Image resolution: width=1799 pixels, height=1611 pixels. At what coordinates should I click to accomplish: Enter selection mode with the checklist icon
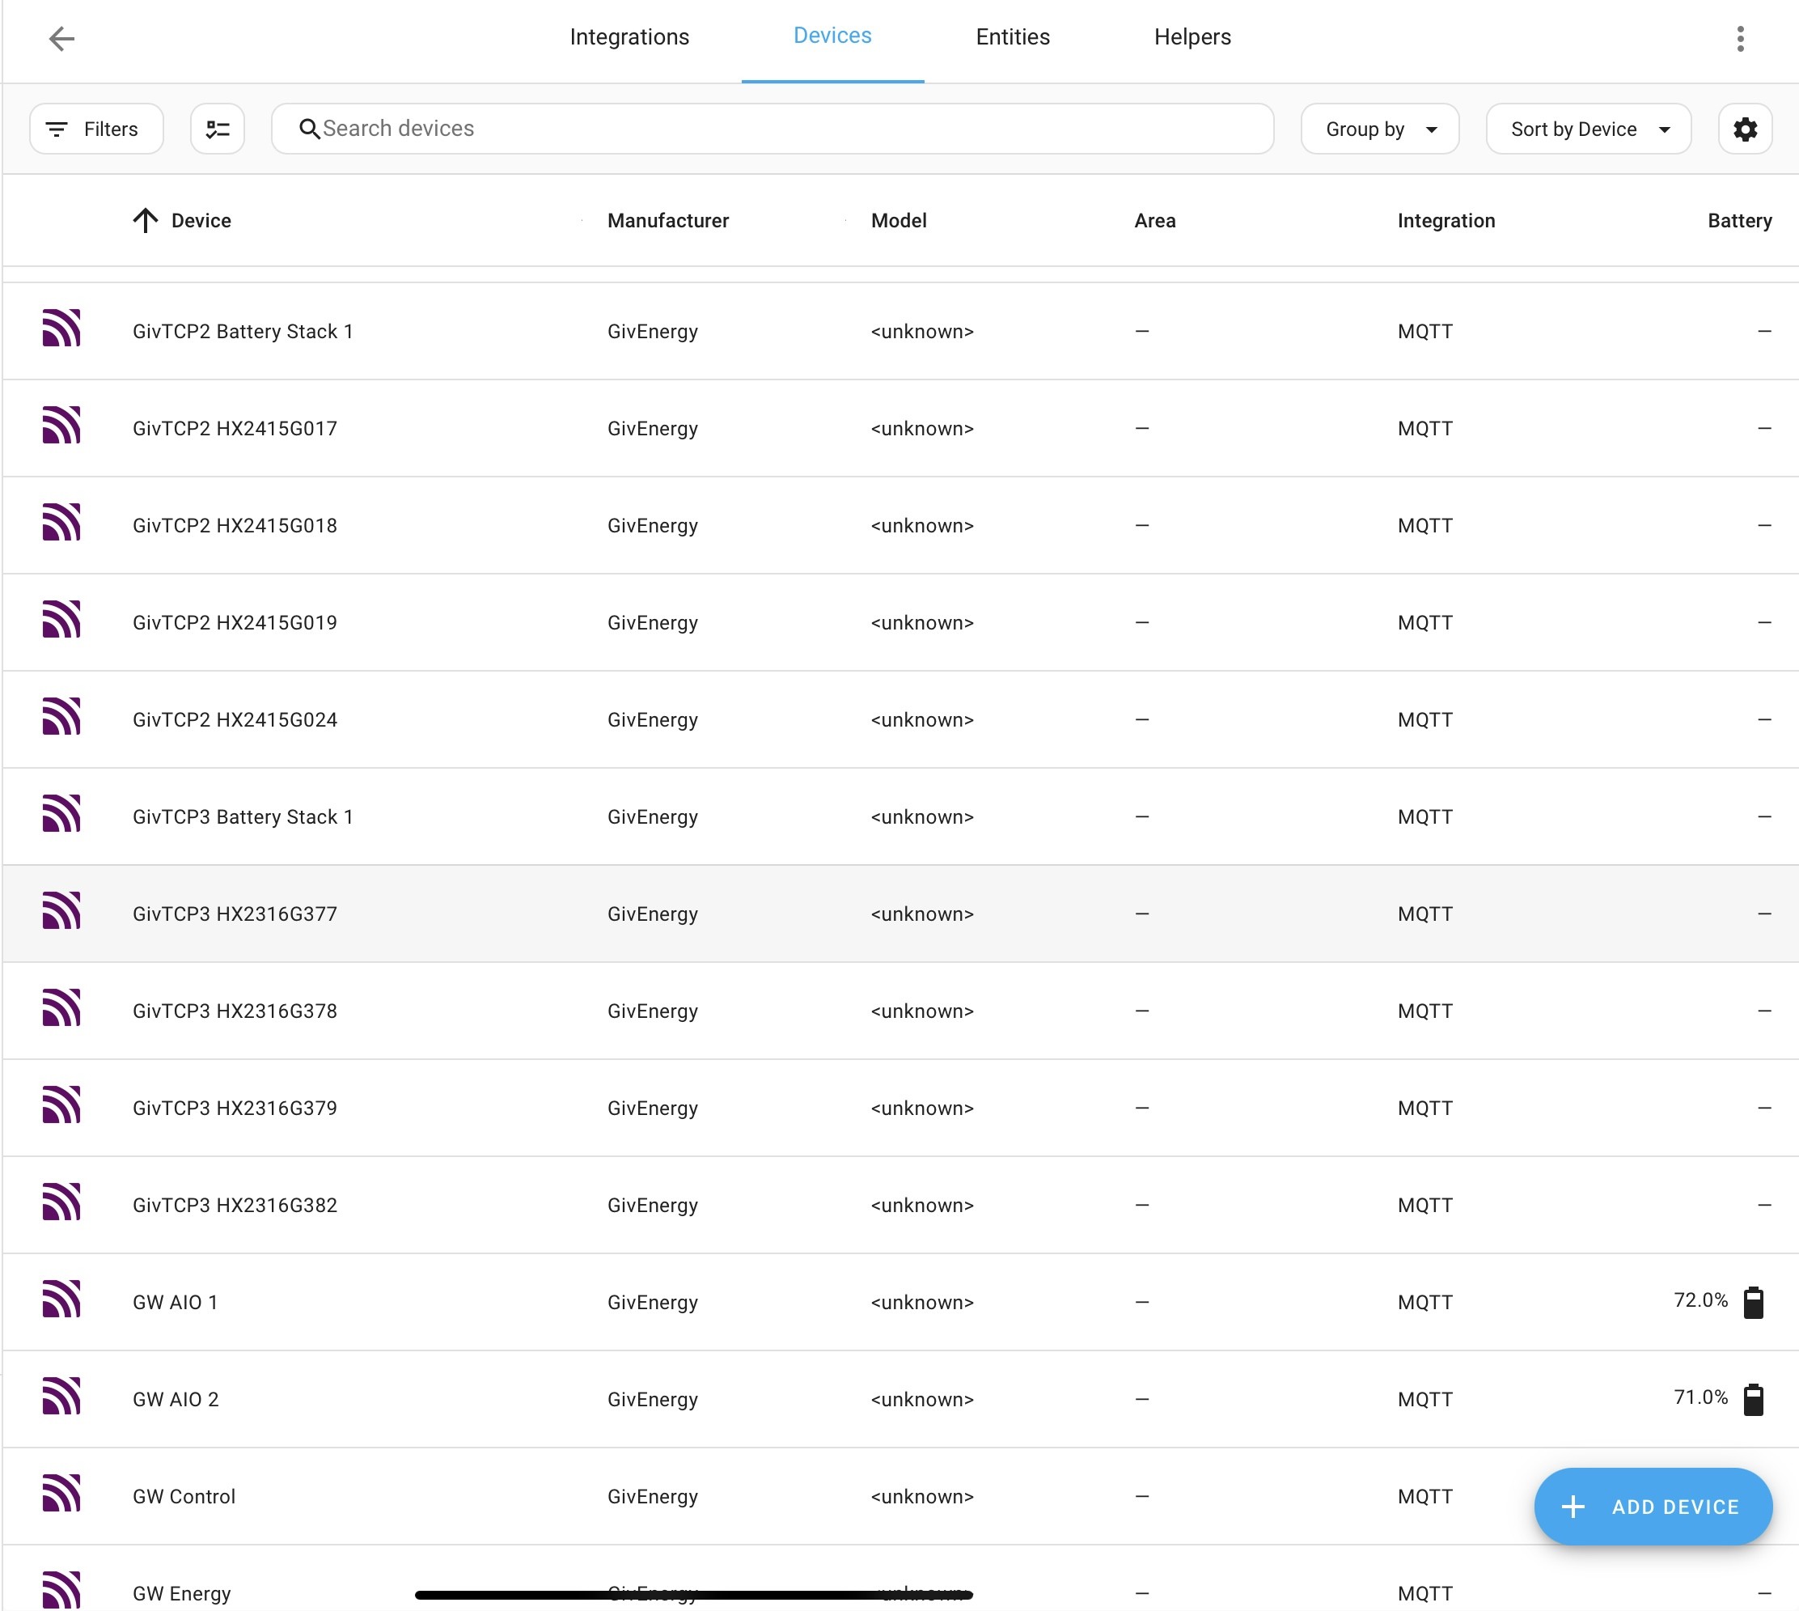[x=218, y=129]
